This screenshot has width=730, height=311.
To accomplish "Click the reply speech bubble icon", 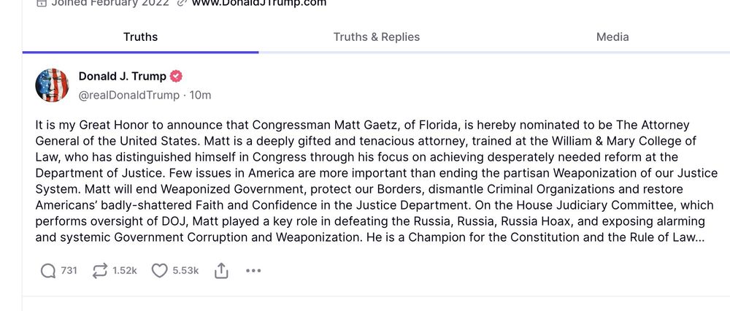I will [x=48, y=271].
